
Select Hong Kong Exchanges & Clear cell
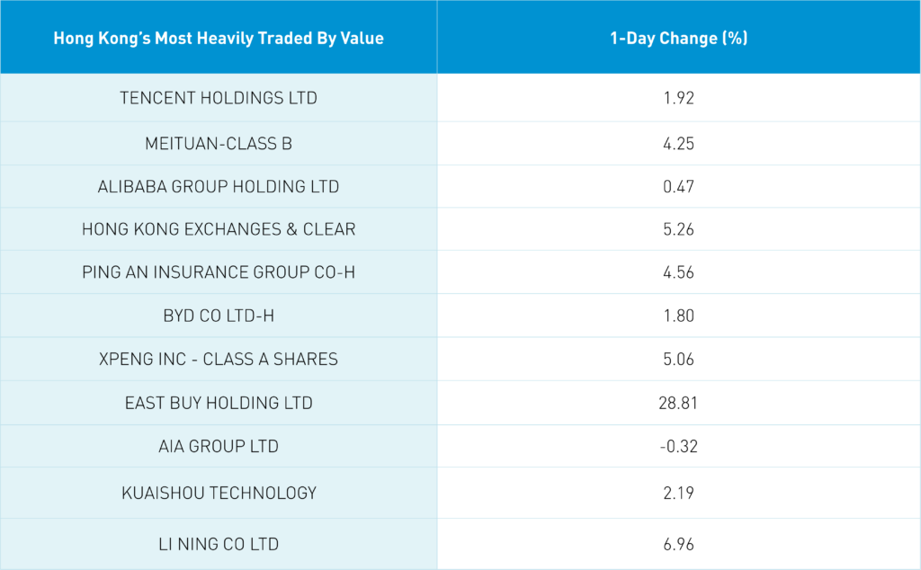(219, 229)
